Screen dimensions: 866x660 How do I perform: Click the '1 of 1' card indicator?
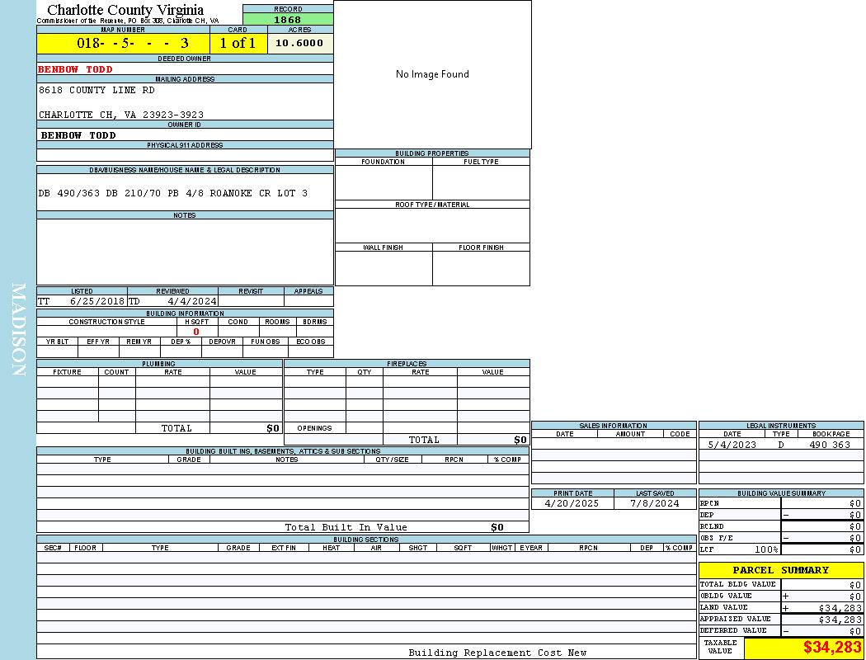[x=238, y=43]
